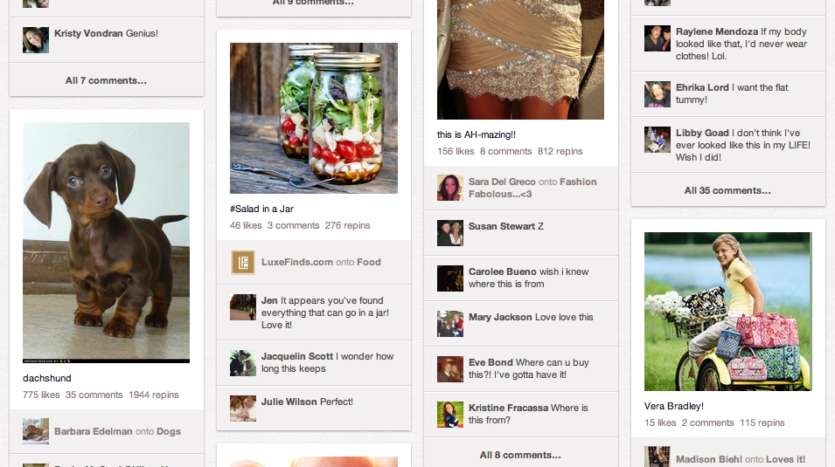Open Raylene Mendoza's profile picture
The height and width of the screenshot is (467, 835).
pyautogui.click(x=658, y=38)
